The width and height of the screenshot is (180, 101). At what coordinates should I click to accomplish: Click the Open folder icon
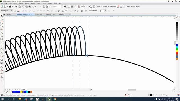point(5,6)
